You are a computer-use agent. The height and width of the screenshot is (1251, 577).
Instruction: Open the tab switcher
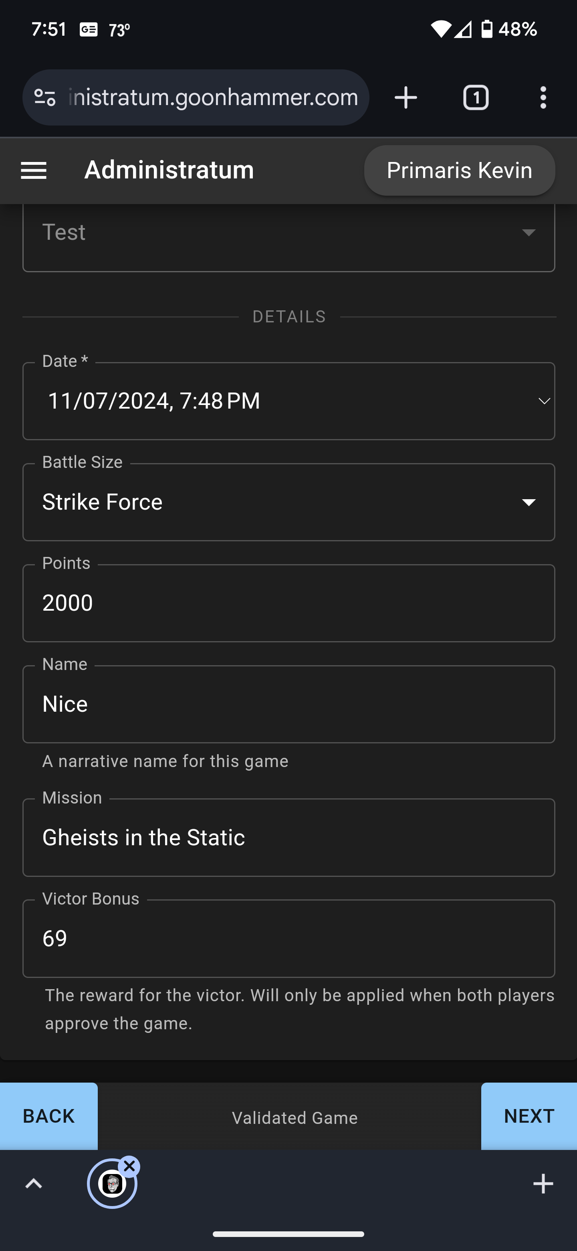click(x=476, y=97)
